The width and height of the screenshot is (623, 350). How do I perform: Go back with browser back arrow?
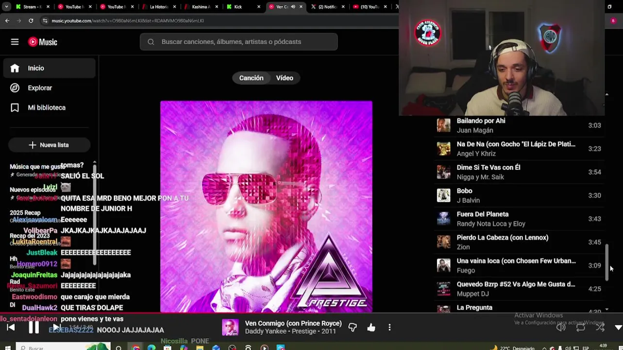point(7,20)
